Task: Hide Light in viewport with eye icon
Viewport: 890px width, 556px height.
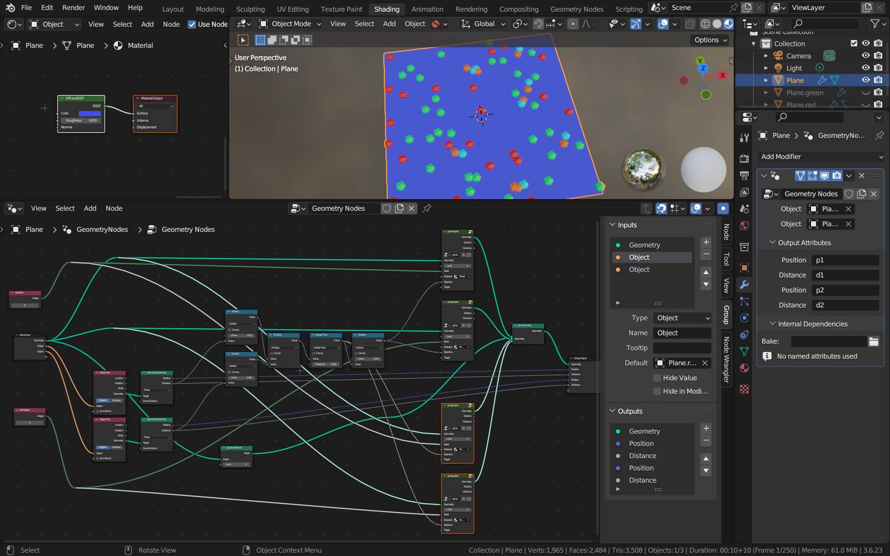Action: [866, 68]
